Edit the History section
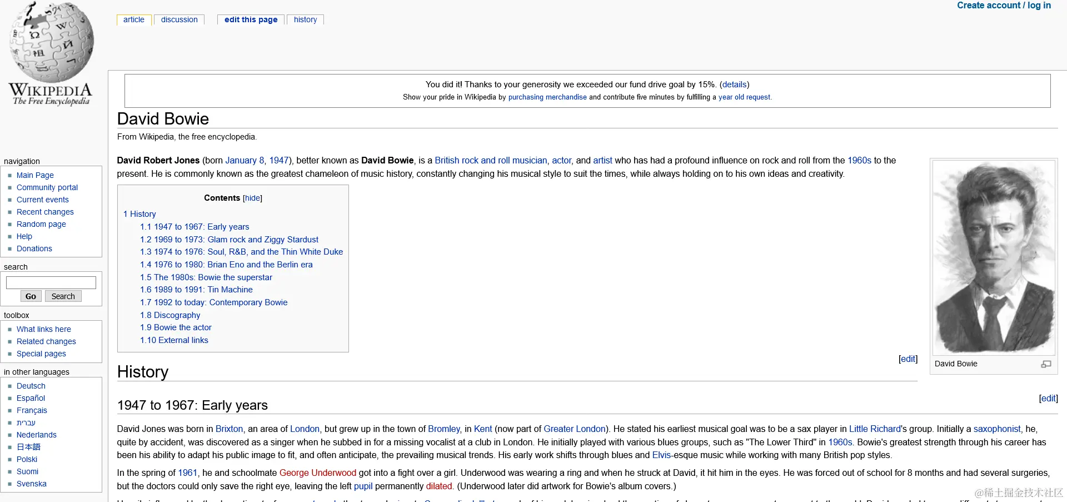Screen dimensions: 1067x502 tap(908, 359)
